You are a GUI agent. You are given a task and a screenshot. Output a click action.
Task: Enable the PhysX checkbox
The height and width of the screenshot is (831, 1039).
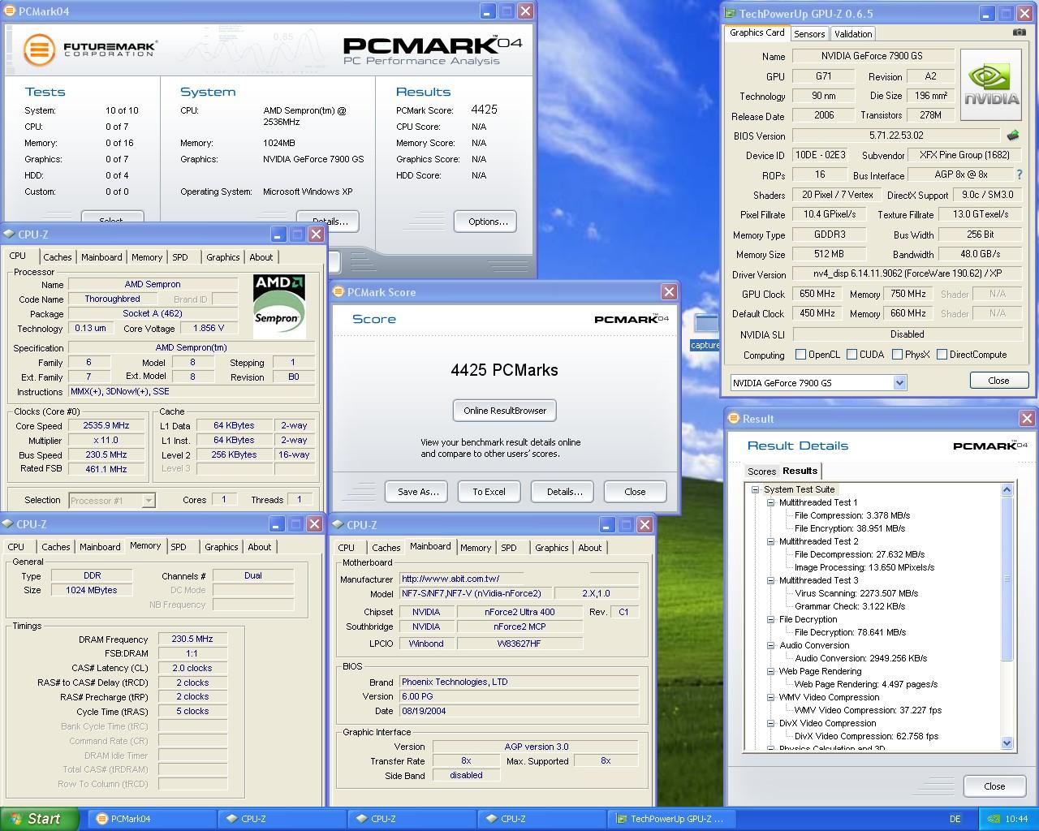[897, 354]
